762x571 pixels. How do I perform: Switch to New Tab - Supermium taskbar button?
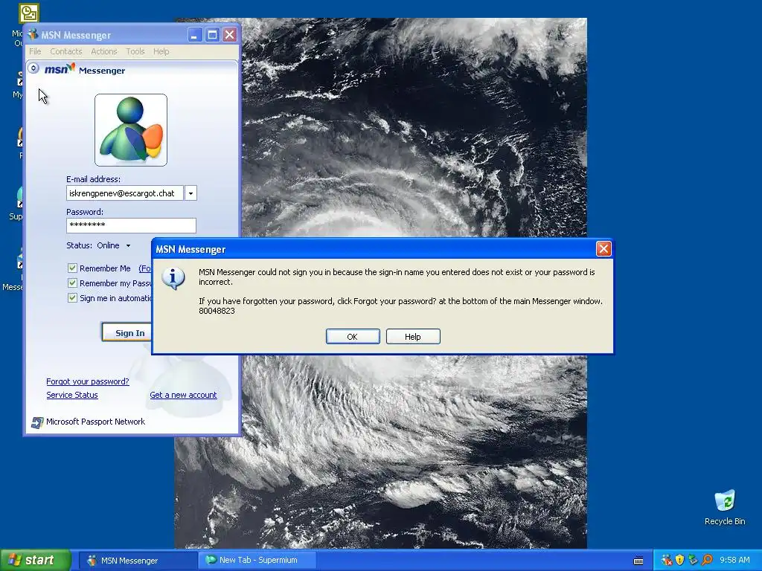(x=257, y=561)
